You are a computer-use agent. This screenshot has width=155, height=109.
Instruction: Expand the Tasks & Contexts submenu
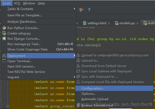click(x=75, y=9)
